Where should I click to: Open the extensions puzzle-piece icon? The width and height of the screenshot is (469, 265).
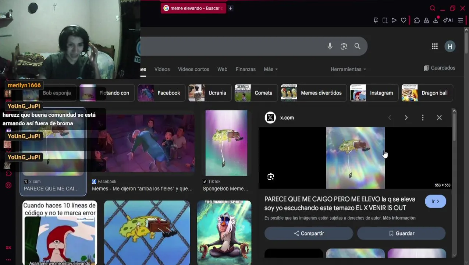pos(417,20)
